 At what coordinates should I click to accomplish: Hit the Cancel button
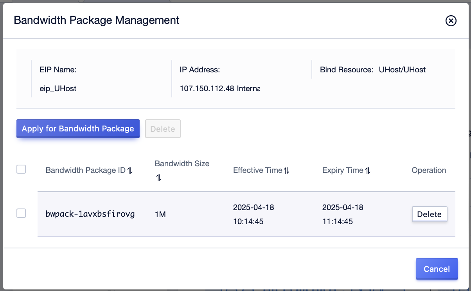(x=437, y=269)
